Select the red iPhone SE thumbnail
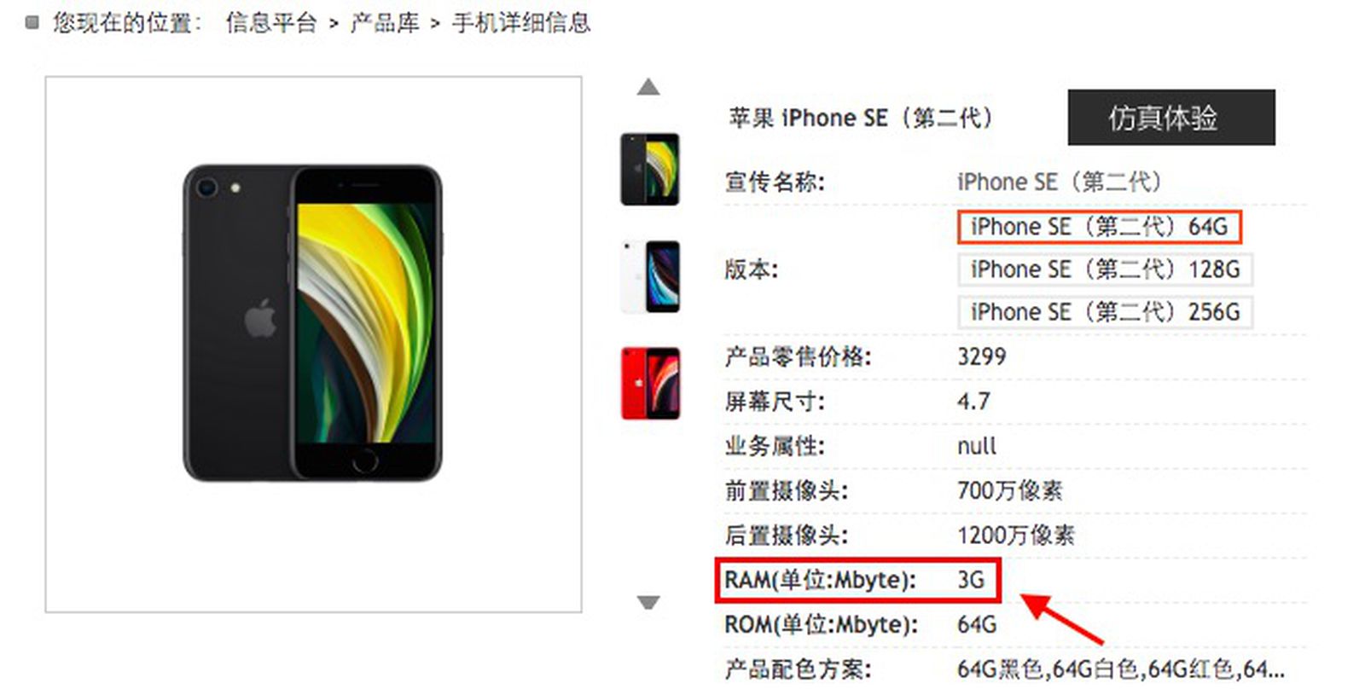 [x=650, y=383]
